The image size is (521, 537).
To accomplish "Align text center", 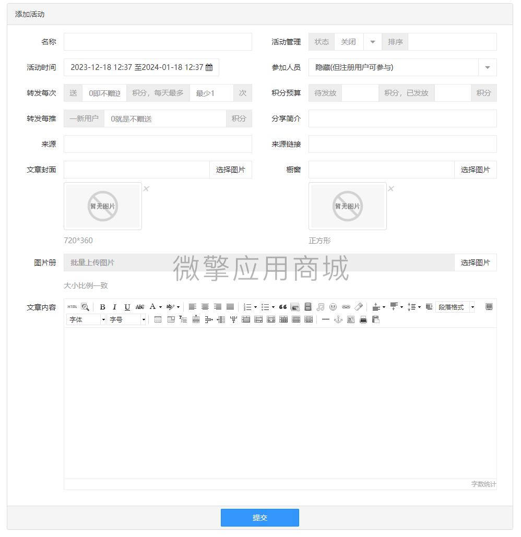I will [205, 307].
